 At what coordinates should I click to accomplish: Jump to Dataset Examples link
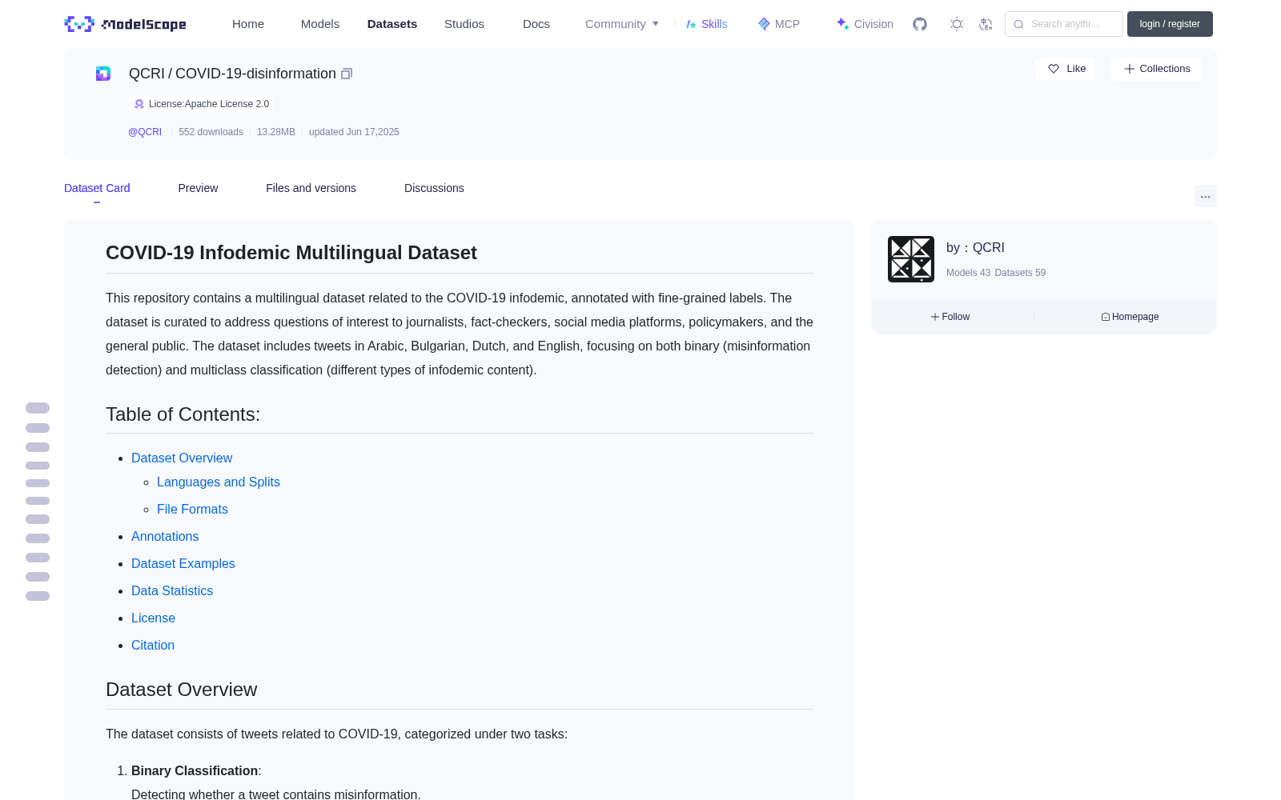click(183, 563)
